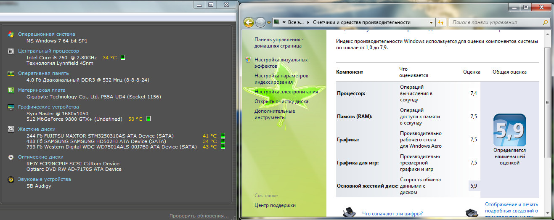Screen dimensions: 554x220
Task: Click the hard drive icon beside Жесткие диски
Action: (x=11, y=129)
